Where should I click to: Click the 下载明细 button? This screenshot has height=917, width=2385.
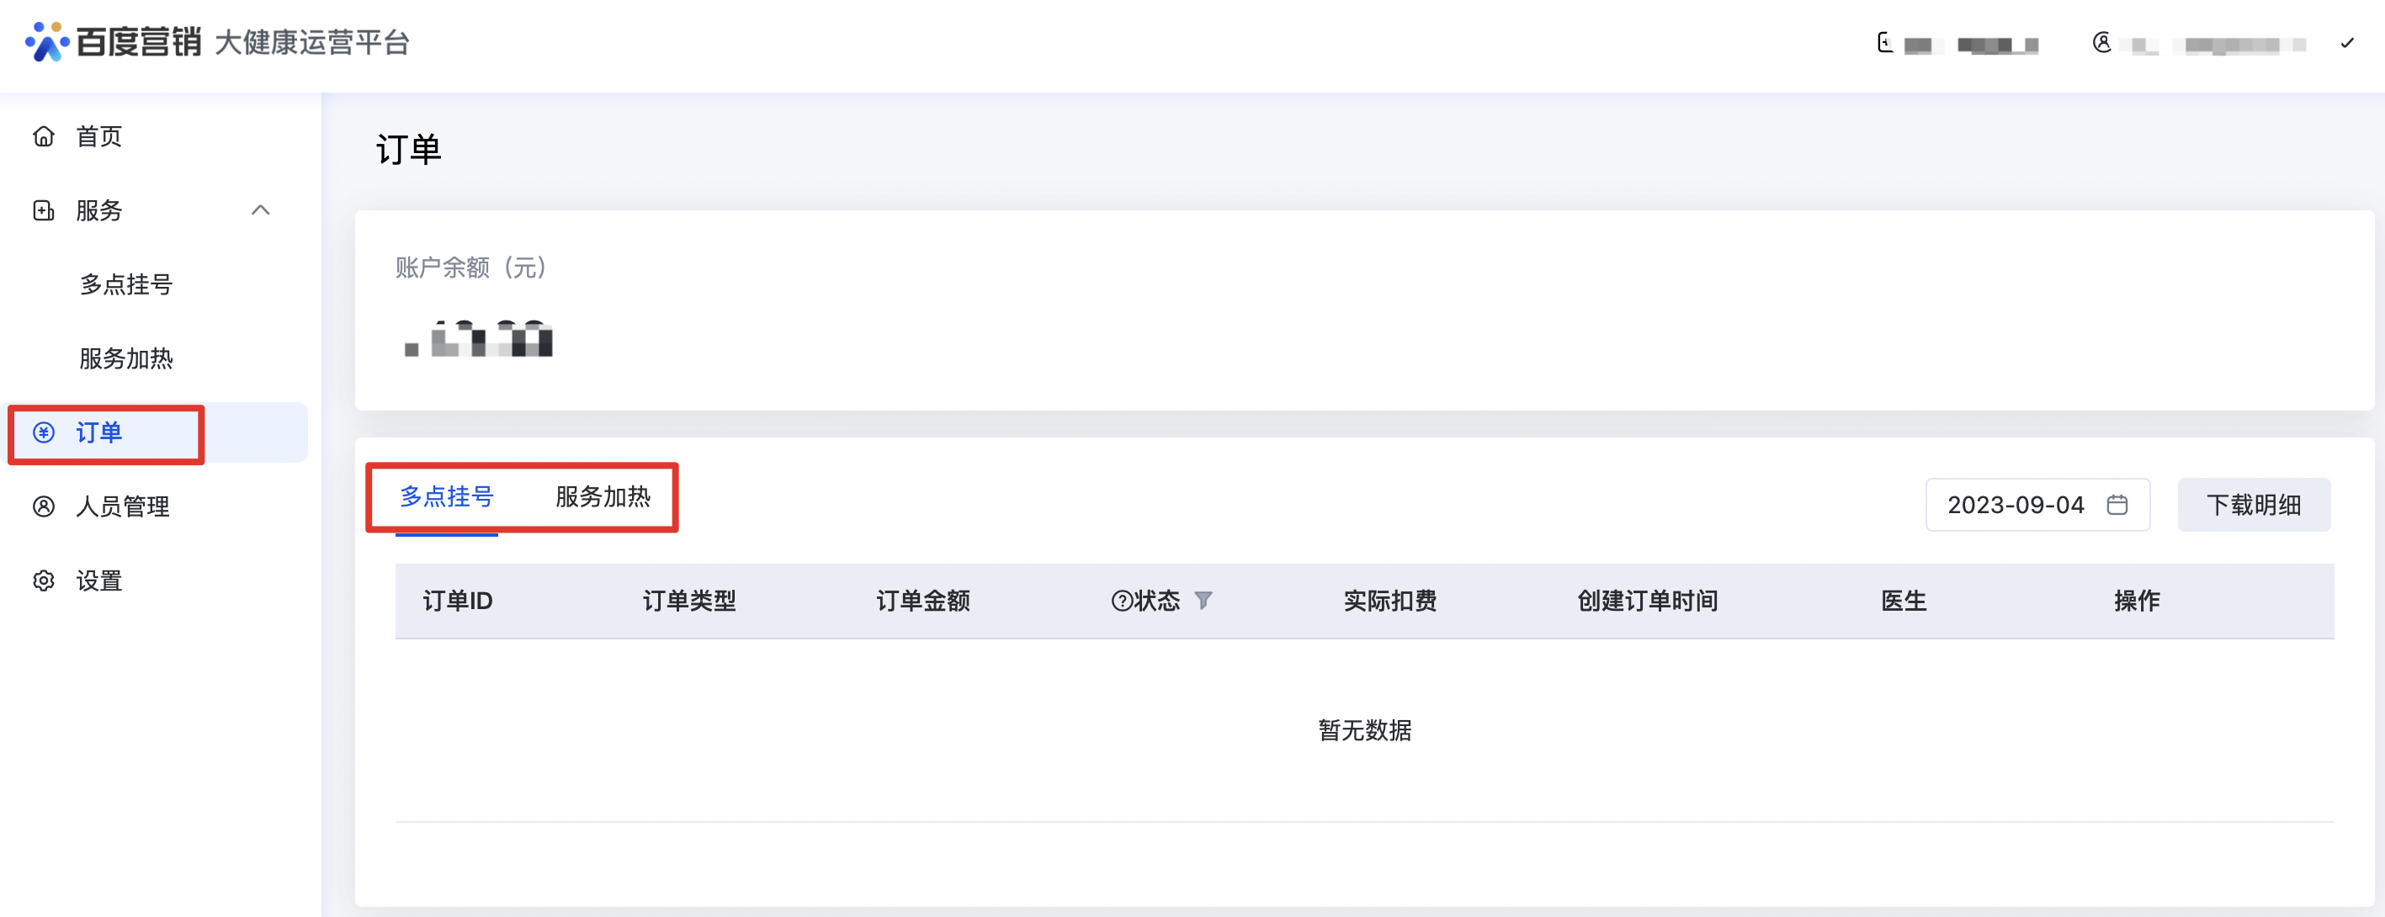coord(2253,506)
